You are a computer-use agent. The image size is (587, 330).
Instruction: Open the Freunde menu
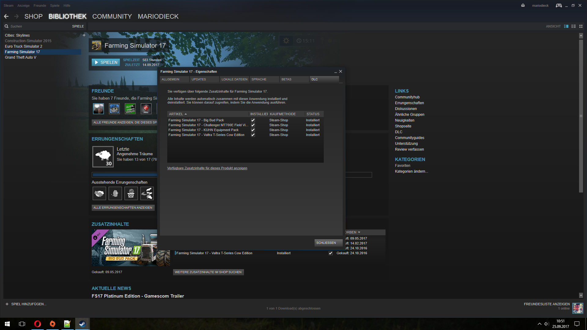pos(40,5)
